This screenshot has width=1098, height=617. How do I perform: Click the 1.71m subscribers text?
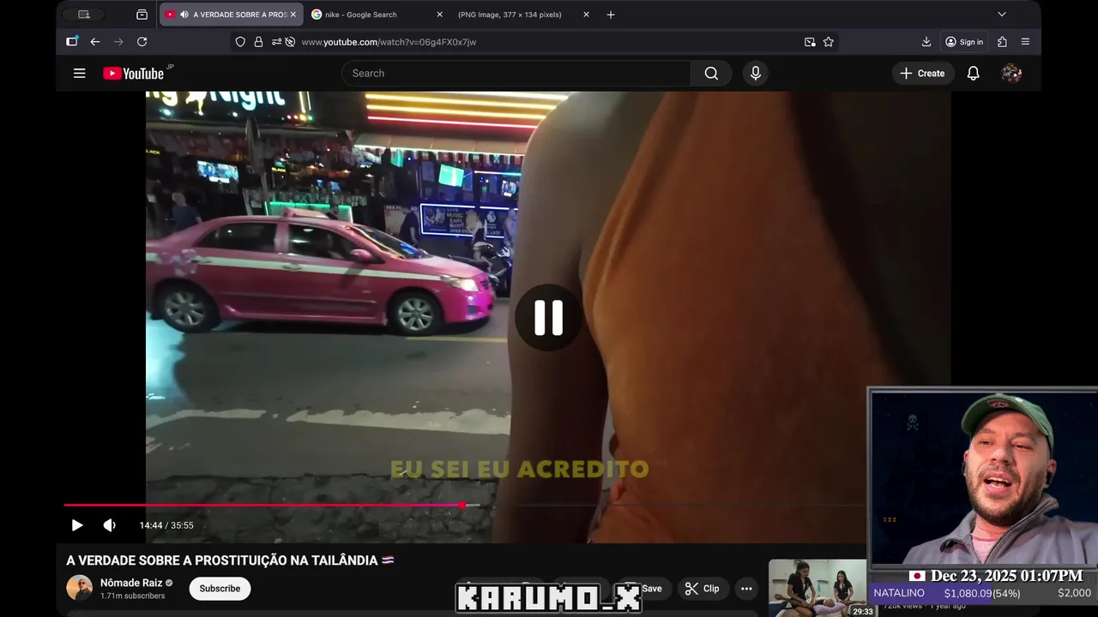click(x=133, y=596)
